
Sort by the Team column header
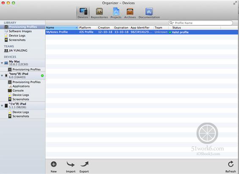click(161, 28)
